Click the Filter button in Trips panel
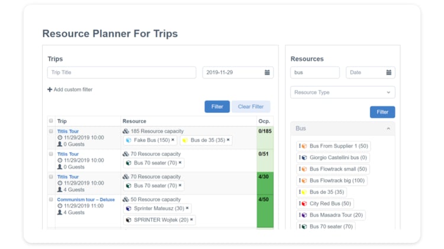Screen dimensions: 444x249 coord(217,106)
